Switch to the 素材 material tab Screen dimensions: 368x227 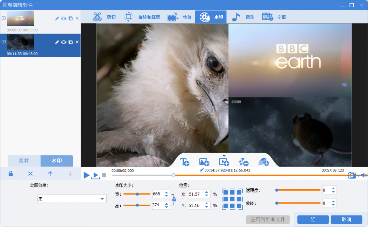click(x=24, y=161)
